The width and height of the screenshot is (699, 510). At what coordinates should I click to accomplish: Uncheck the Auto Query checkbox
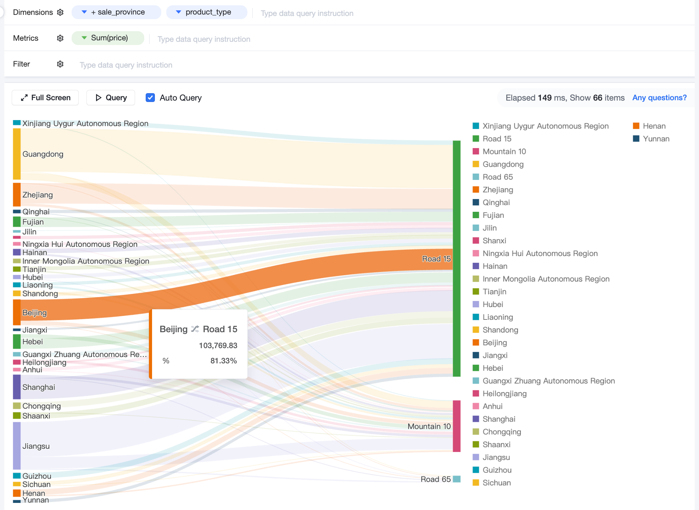click(x=150, y=98)
